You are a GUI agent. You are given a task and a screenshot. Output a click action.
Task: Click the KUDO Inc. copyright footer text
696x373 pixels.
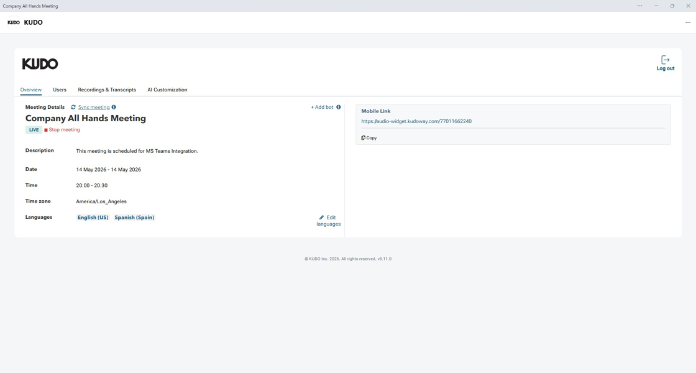(348, 259)
